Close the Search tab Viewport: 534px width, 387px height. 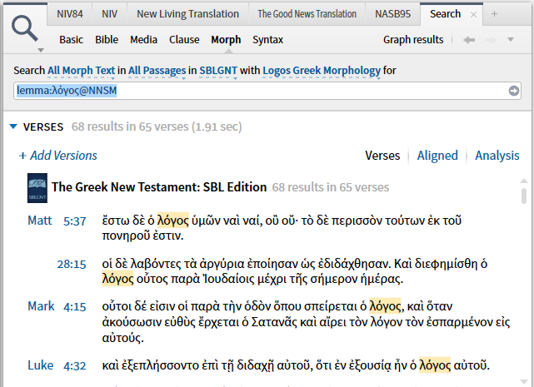click(473, 15)
